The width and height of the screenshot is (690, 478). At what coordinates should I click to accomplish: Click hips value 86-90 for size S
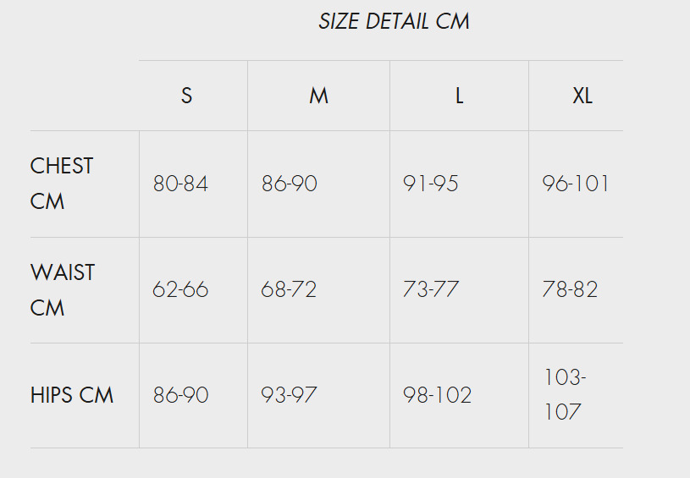pos(181,395)
